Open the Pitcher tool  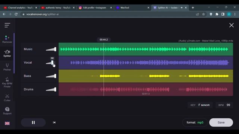[x=7, y=67]
